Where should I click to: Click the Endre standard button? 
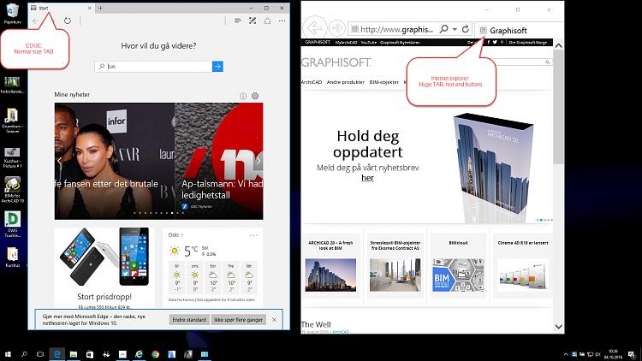pos(189,320)
